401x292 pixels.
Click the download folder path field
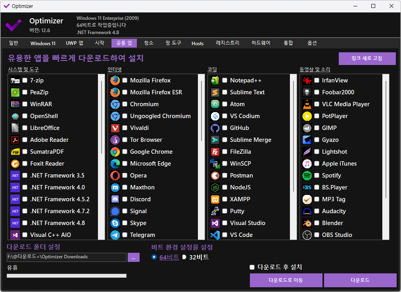point(67,257)
